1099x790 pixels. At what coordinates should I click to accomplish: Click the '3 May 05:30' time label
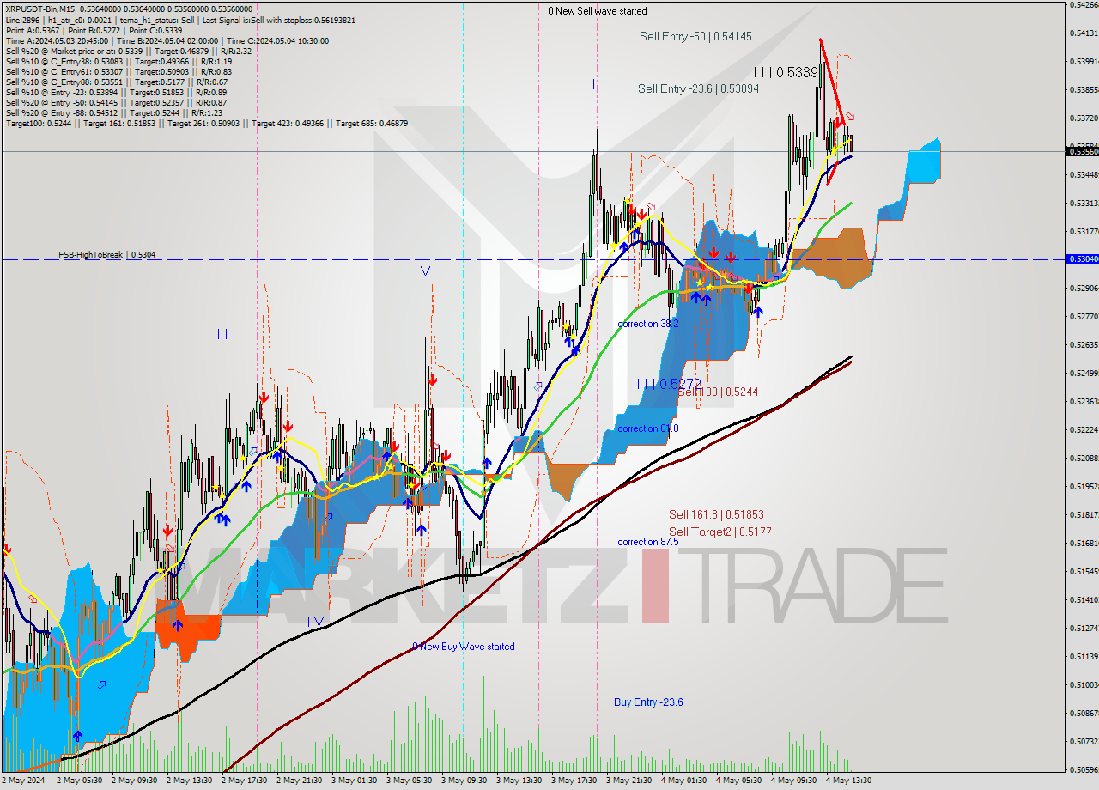[x=410, y=781]
